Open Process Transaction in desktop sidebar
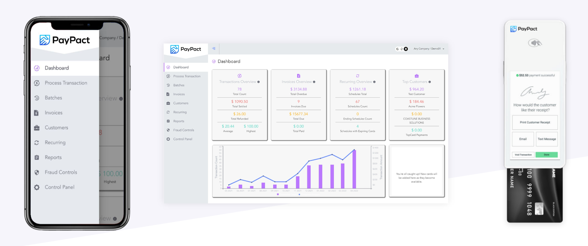 coord(187,76)
